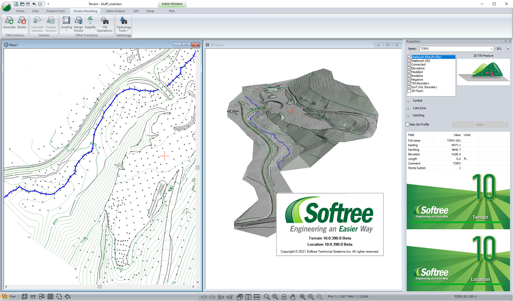Save the file with the floppy icon
This screenshot has height=301, width=513.
pyautogui.click(x=28, y=4)
